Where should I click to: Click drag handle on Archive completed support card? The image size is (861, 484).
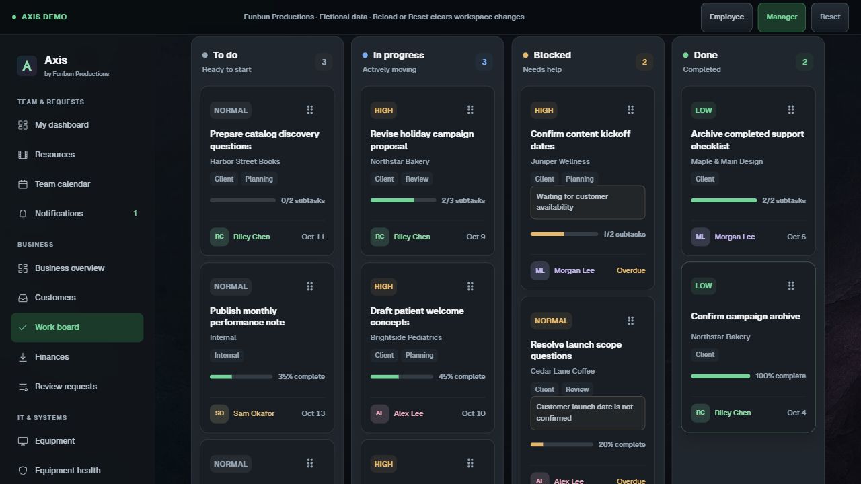pyautogui.click(x=791, y=110)
